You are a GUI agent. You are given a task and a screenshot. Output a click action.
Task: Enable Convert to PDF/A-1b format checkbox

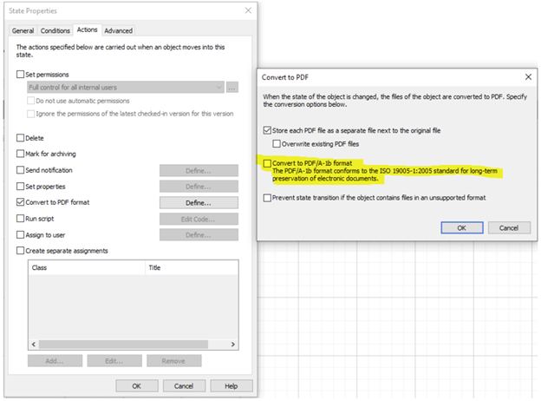coord(267,163)
